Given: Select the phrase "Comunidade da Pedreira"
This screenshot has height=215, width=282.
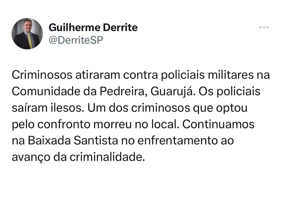Looking at the screenshot, I should click(78, 91).
